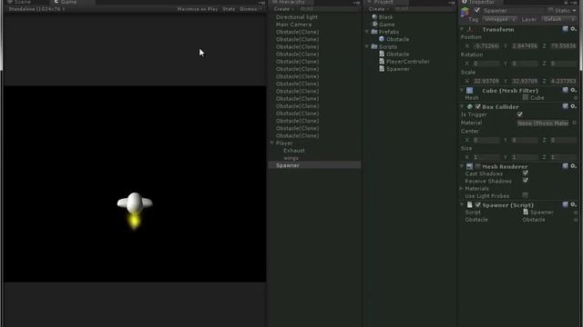
Task: Open the Transform component gear menu
Action: 573,29
